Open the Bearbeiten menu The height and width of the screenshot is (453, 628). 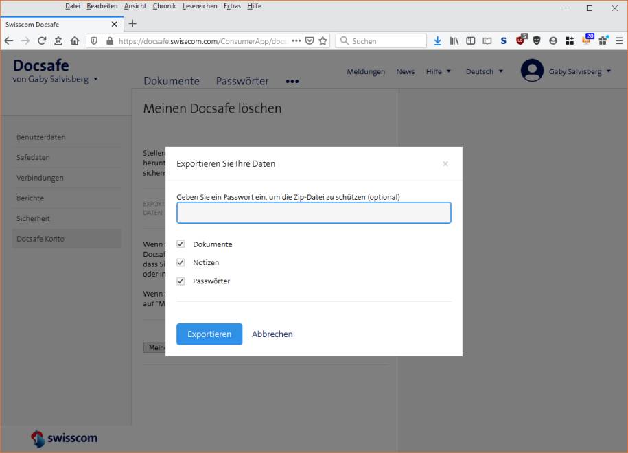point(102,6)
